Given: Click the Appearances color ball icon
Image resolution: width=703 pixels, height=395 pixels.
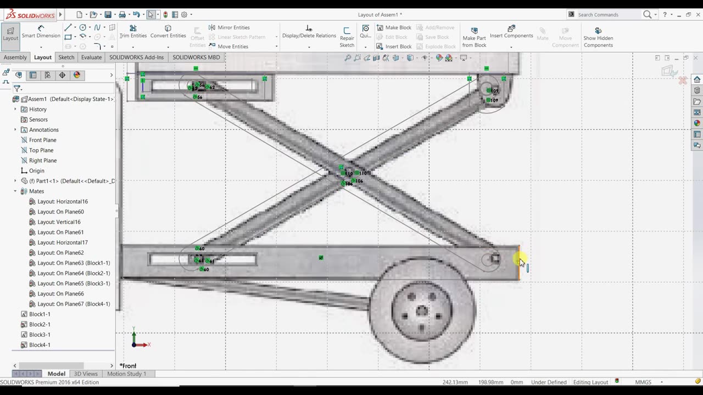Looking at the screenshot, I should pos(697,123).
